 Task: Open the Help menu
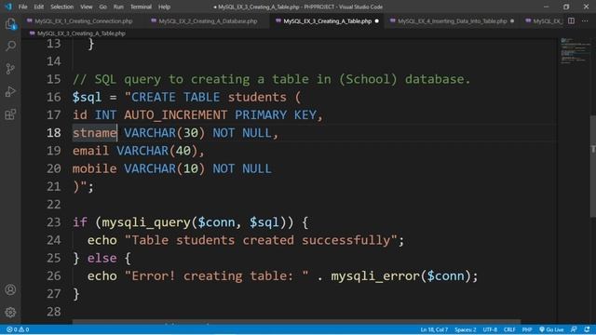tap(164, 7)
